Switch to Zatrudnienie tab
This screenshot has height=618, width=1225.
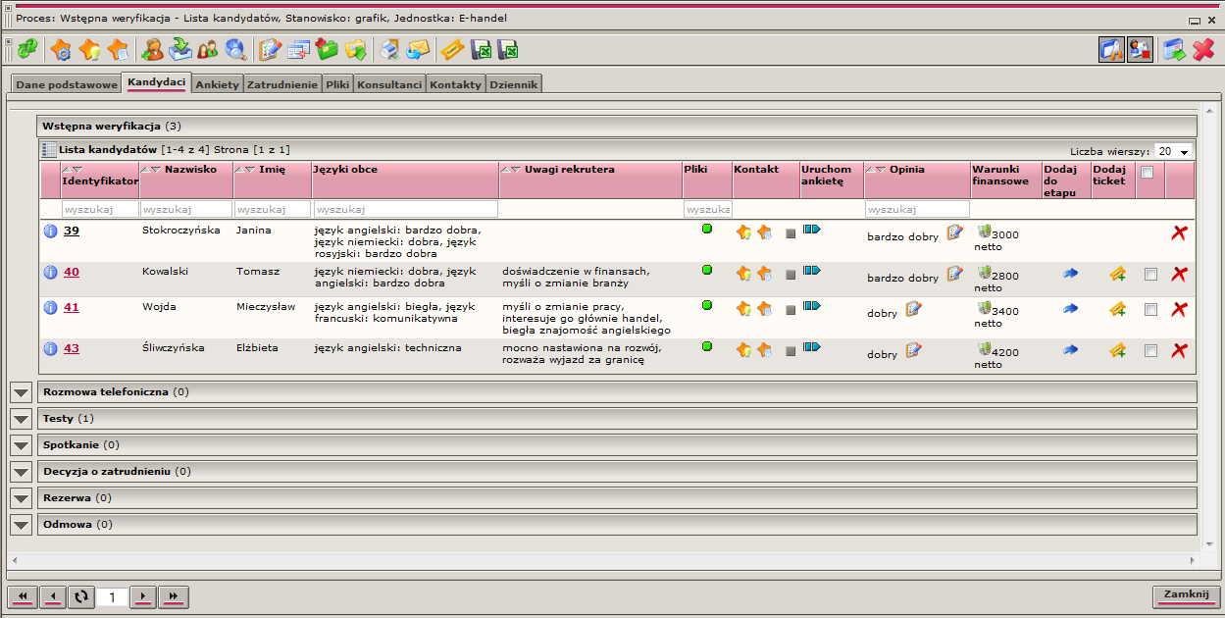(282, 84)
